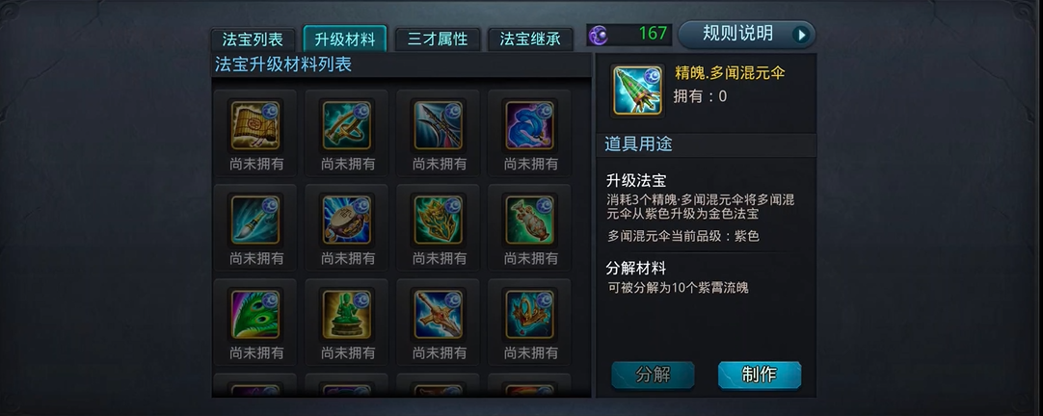
Task: Select the blue serpent material icon
Action: pyautogui.click(x=529, y=125)
